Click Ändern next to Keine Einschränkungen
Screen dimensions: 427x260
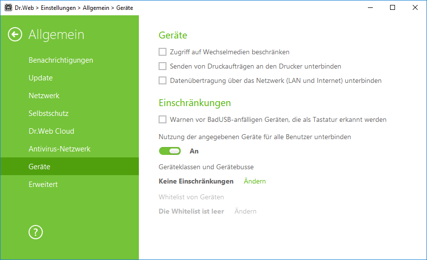click(x=255, y=181)
